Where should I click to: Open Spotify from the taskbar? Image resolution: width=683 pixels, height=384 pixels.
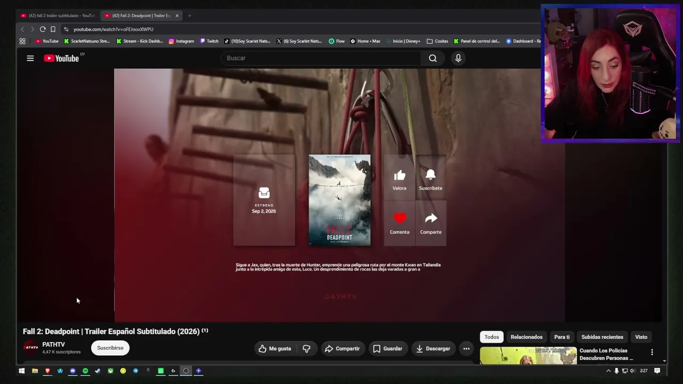click(x=85, y=371)
